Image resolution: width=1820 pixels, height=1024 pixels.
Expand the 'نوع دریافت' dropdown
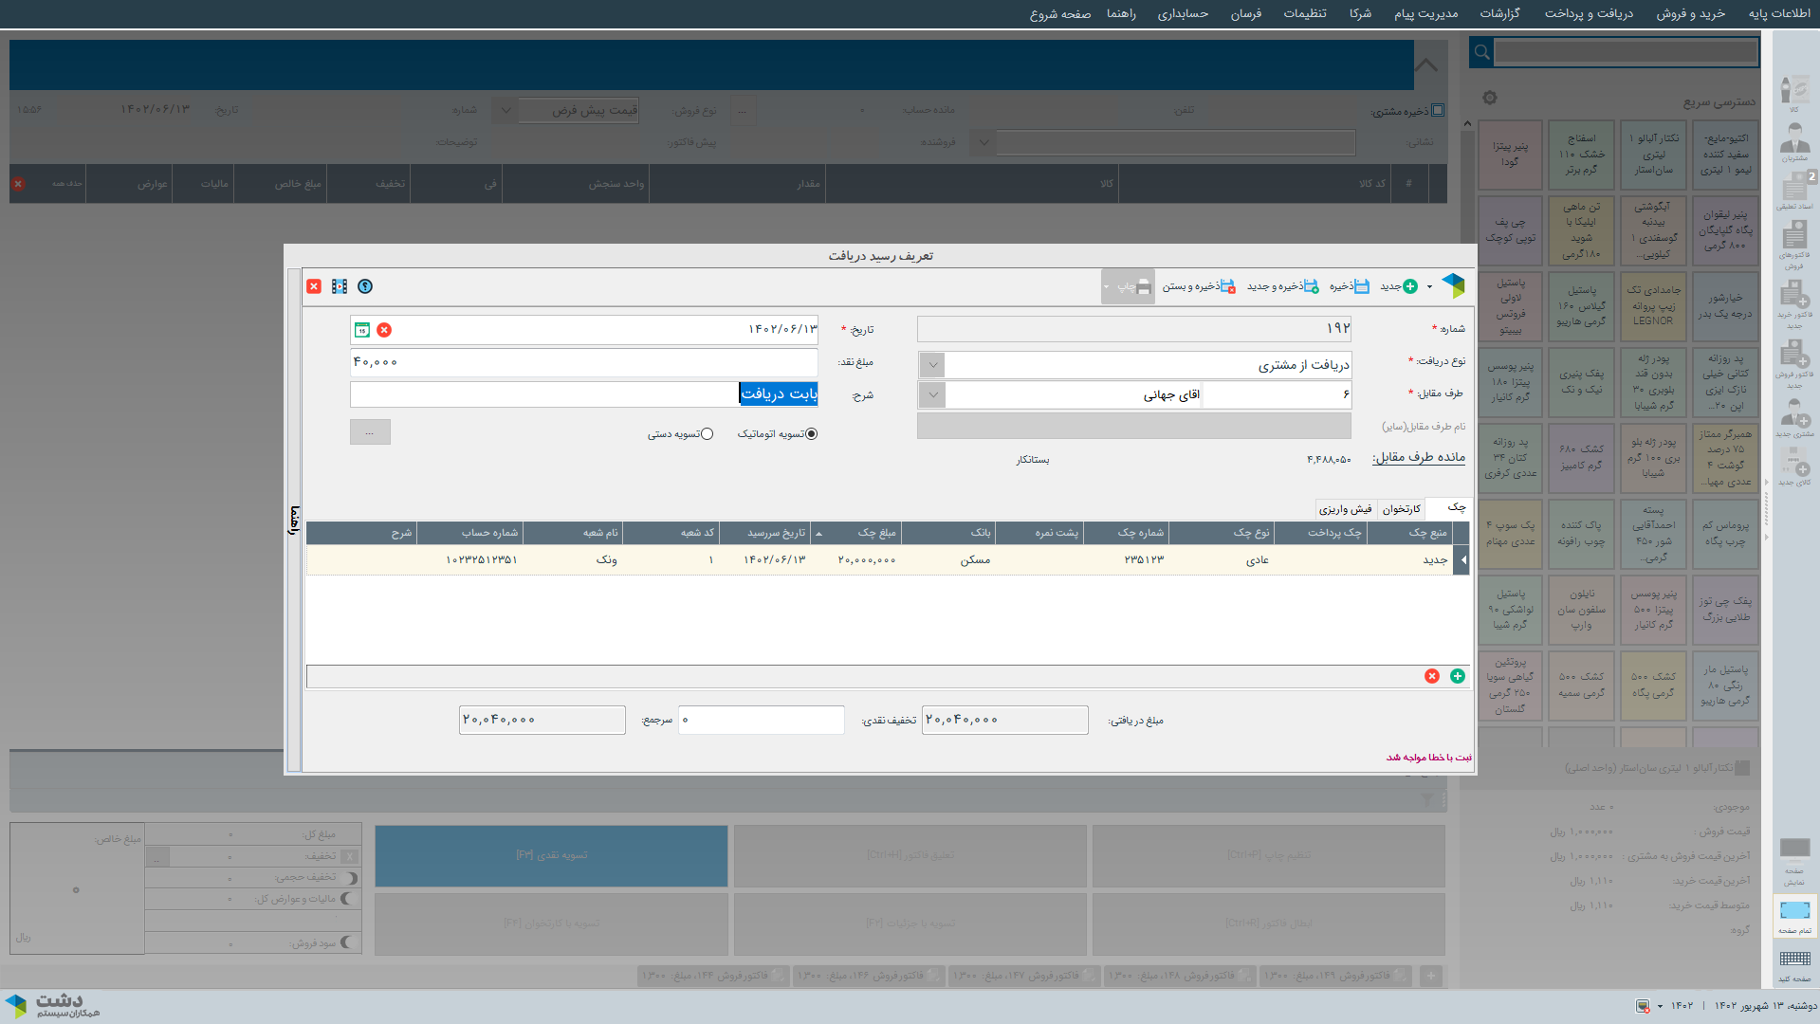click(x=932, y=365)
